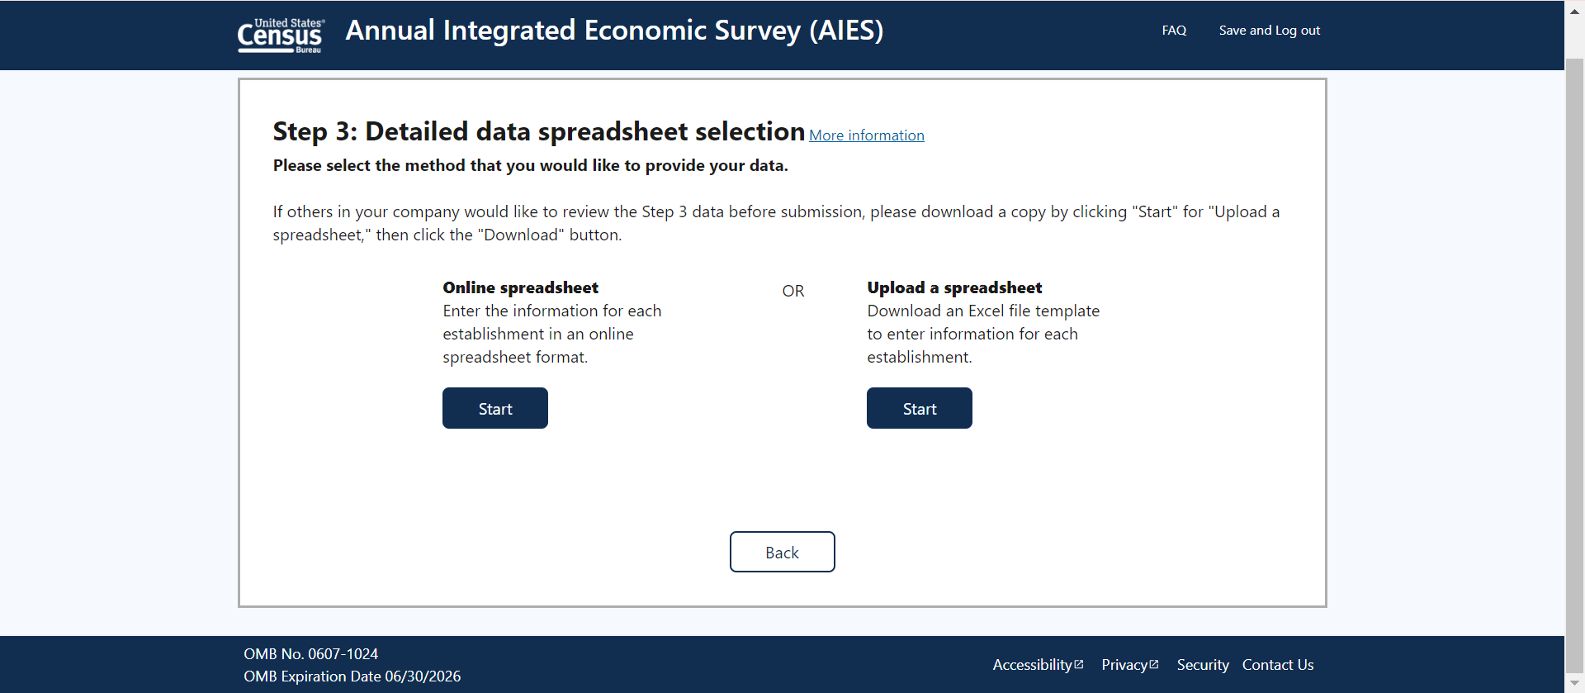Follow the Contact Us footer link
This screenshot has width=1585, height=693.
click(1278, 665)
